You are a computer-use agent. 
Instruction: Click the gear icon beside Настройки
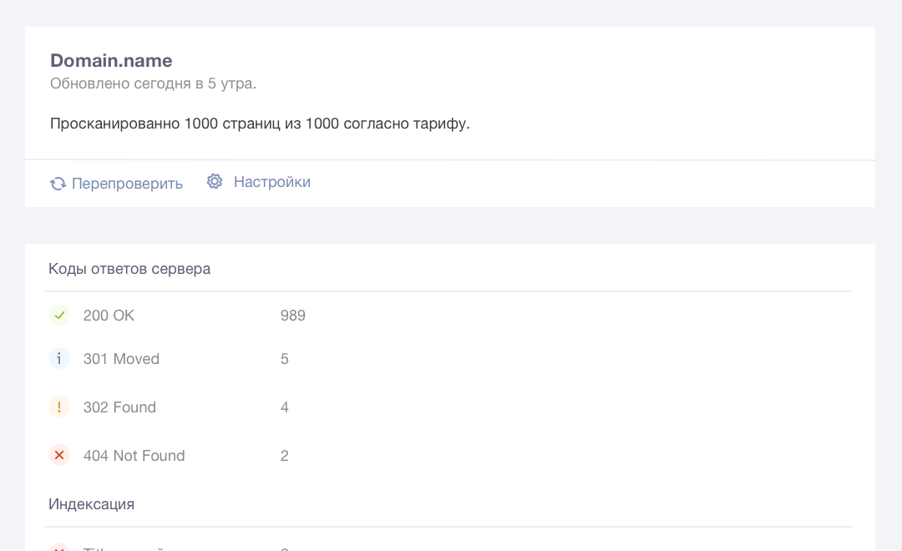(215, 182)
